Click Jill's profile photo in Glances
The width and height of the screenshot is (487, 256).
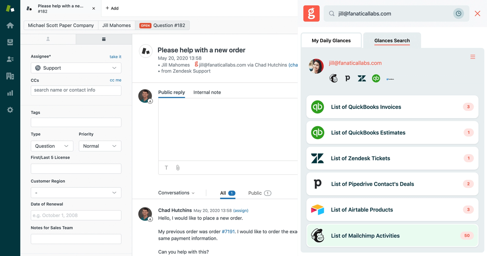pos(316,66)
